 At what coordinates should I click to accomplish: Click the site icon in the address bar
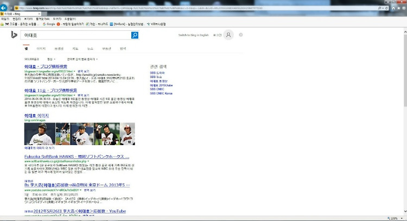click(17, 8)
